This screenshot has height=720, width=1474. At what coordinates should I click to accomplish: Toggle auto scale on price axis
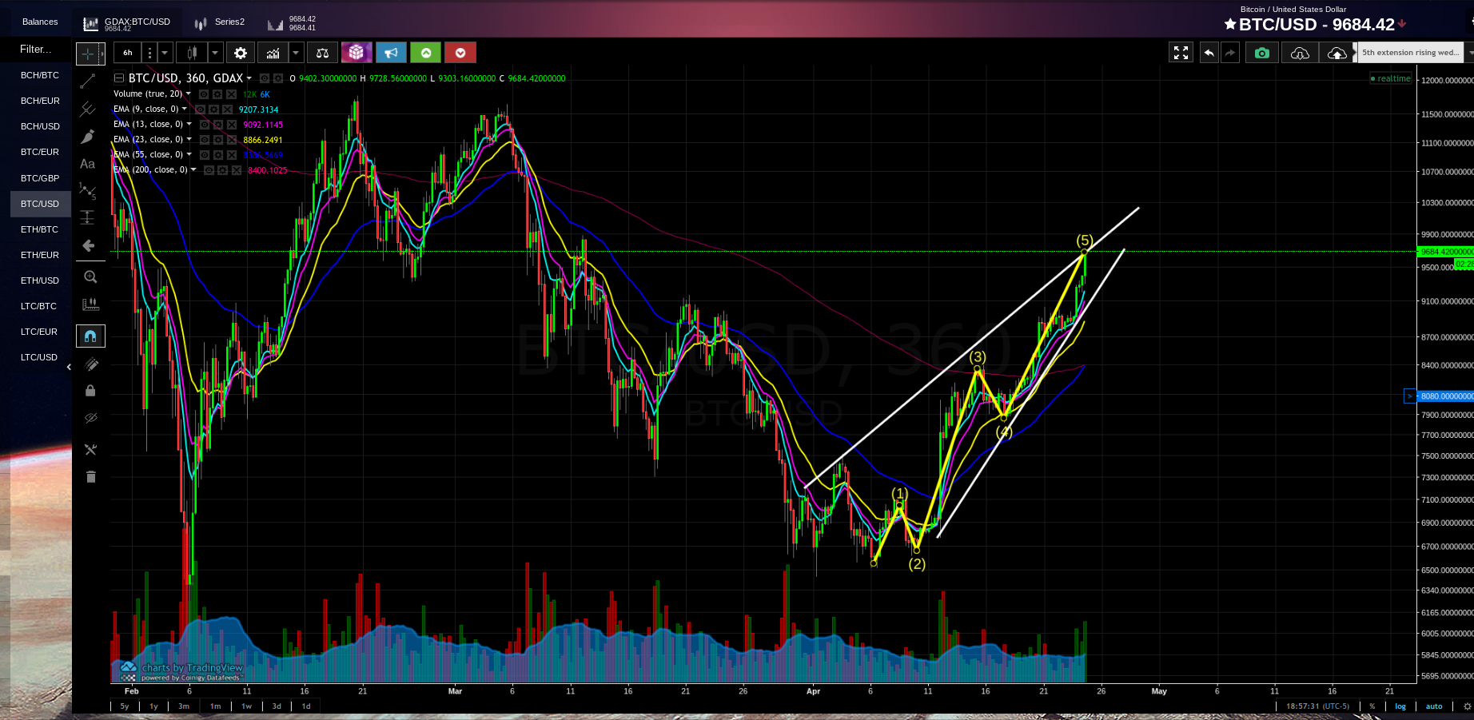pyautogui.click(x=1434, y=706)
